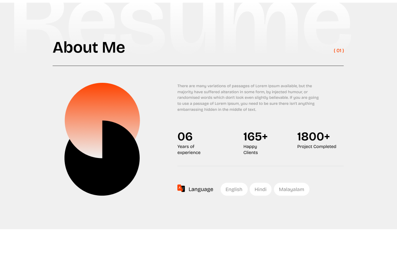Image resolution: width=397 pixels, height=256 pixels.
Task: Open section number ( 01 ) link
Action: 339,50
